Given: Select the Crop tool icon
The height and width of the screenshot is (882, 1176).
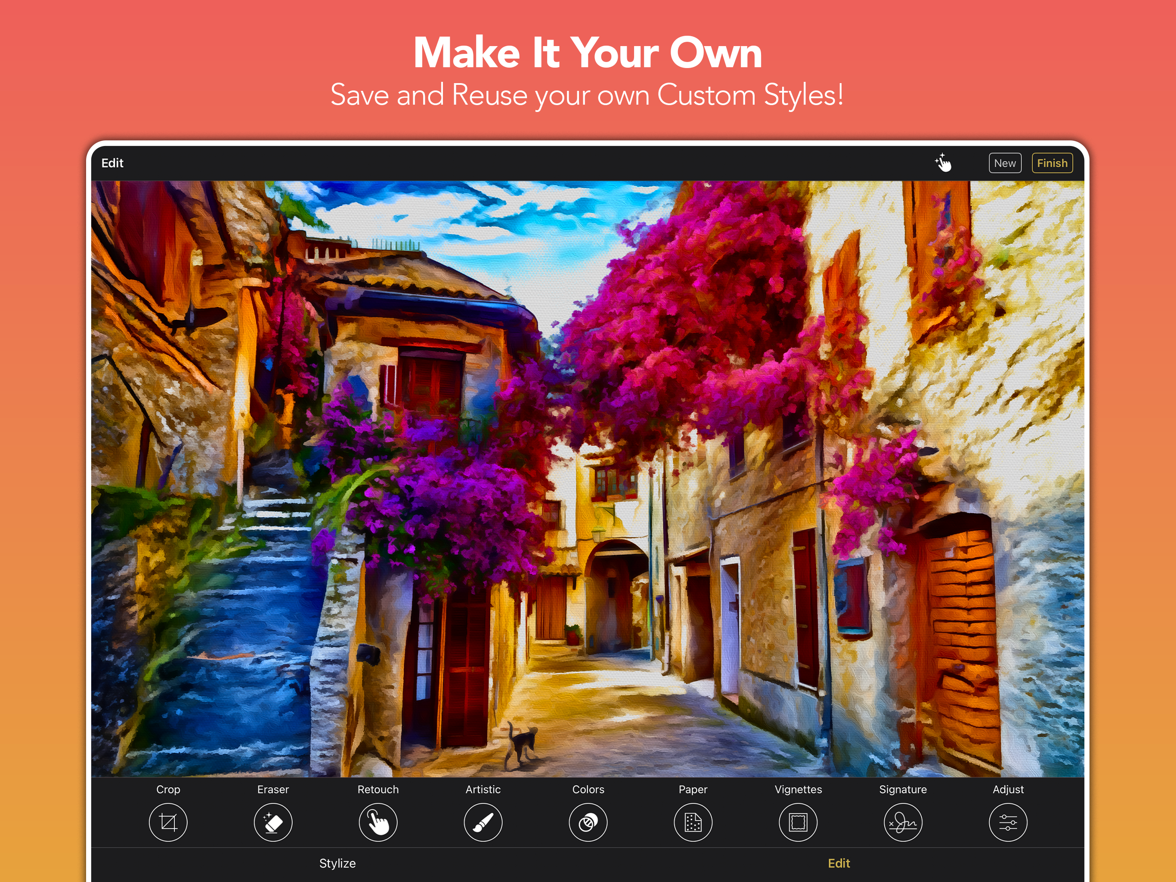Looking at the screenshot, I should click(168, 823).
